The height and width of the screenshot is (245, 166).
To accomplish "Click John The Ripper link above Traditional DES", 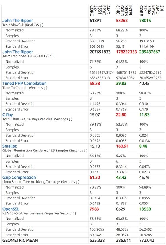I will coord(17,52).
